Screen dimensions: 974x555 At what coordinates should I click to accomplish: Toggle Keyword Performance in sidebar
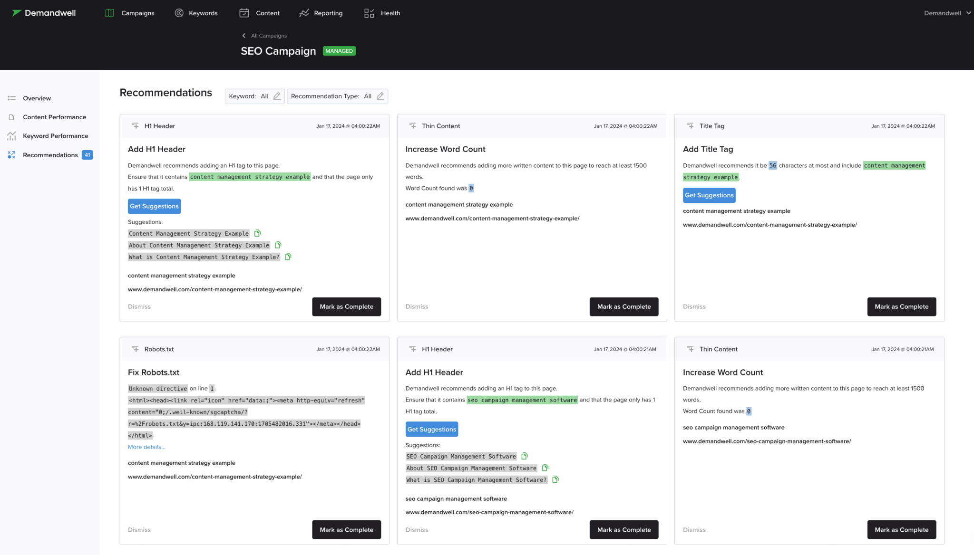pos(56,136)
